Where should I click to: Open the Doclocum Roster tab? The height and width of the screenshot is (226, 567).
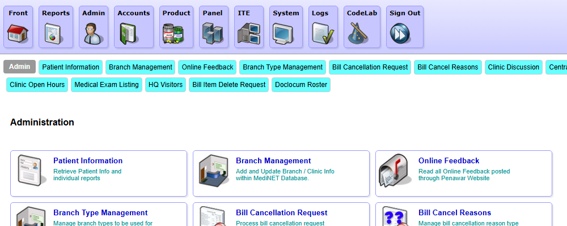(301, 85)
